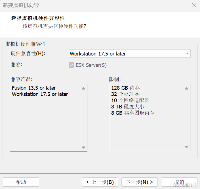Select 'Fusion 13.5 or later' in compatible products

[34, 88]
